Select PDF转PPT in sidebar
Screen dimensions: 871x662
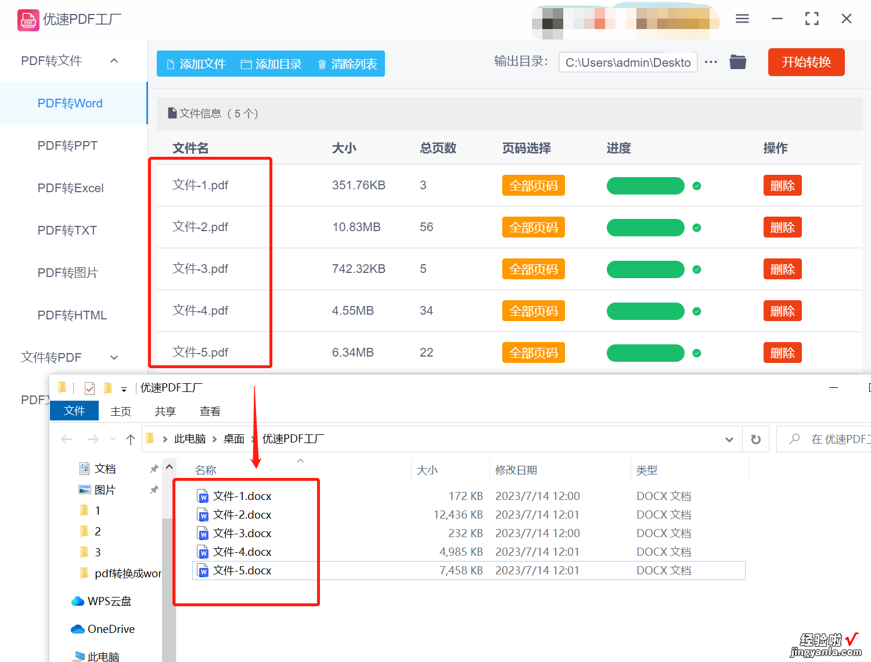click(x=67, y=146)
